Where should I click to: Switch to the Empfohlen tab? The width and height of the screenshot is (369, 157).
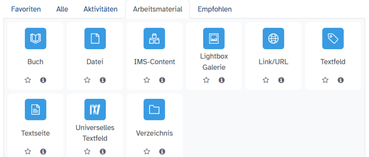(214, 9)
